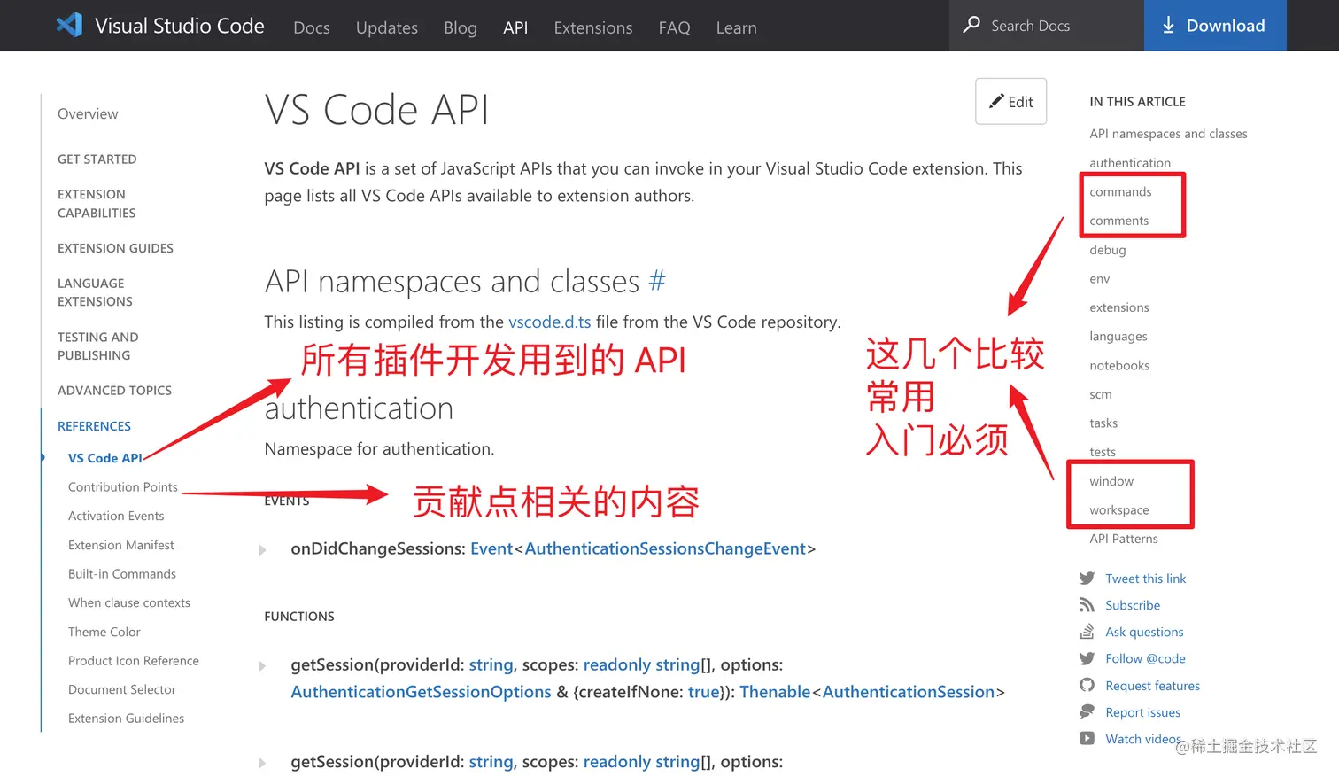Viewport: 1339px width, 777px height.
Task: Open Contribution Points in sidebar
Action: click(123, 487)
